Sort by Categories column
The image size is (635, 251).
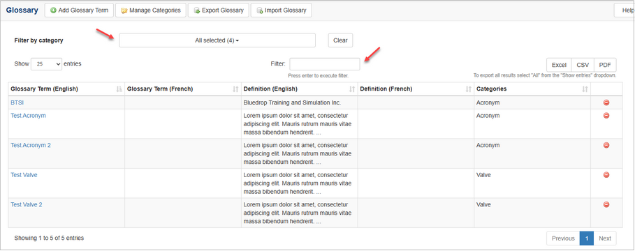(532, 89)
